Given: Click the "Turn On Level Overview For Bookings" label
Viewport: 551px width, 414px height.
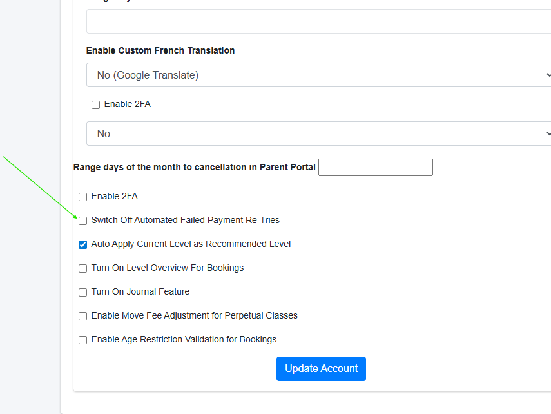Looking at the screenshot, I should tap(168, 268).
